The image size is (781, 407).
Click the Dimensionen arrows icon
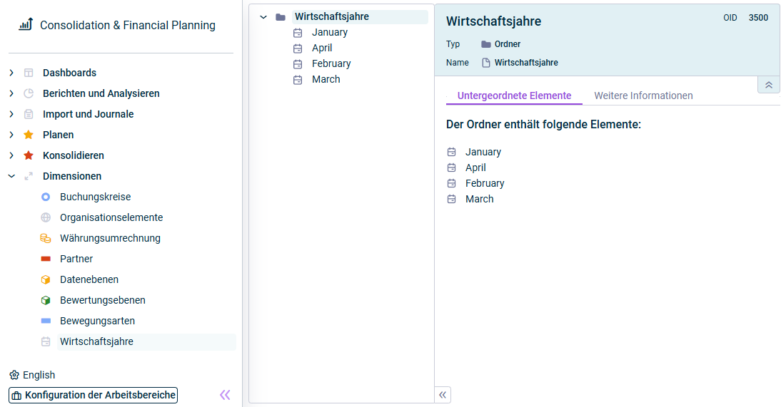coord(29,176)
